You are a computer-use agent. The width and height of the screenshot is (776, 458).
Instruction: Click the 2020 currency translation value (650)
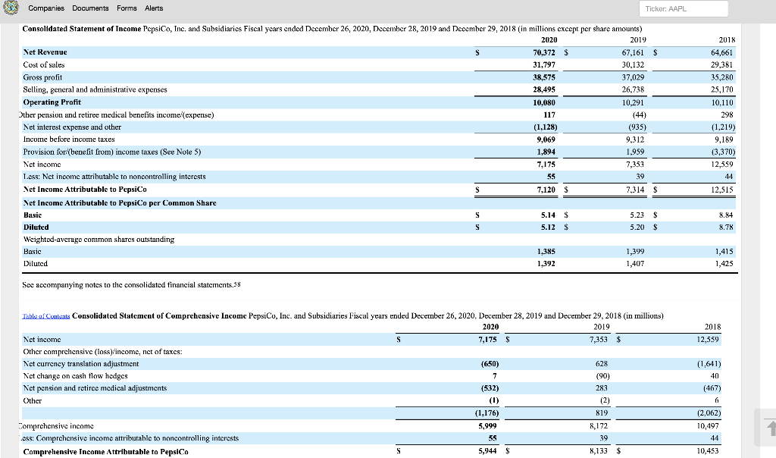click(x=490, y=364)
